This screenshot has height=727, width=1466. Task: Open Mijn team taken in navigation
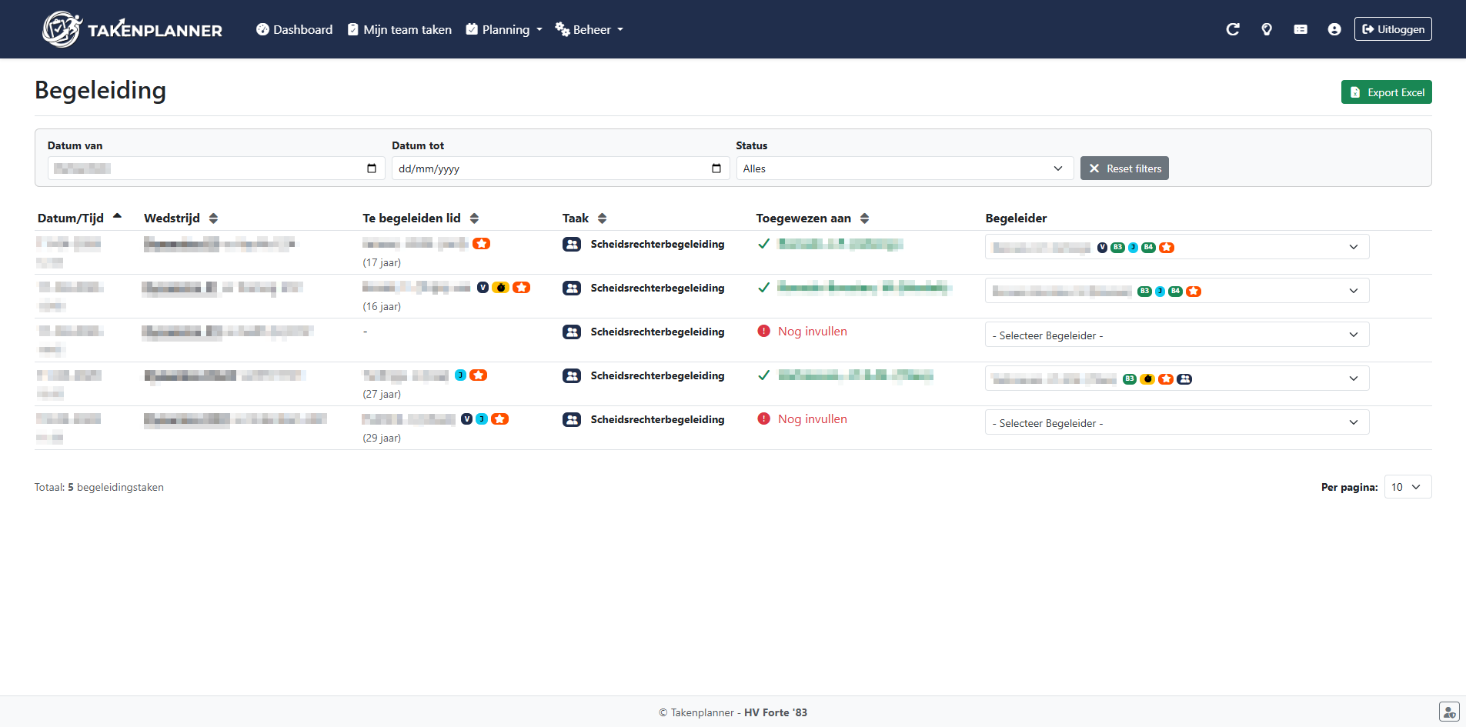coord(399,29)
